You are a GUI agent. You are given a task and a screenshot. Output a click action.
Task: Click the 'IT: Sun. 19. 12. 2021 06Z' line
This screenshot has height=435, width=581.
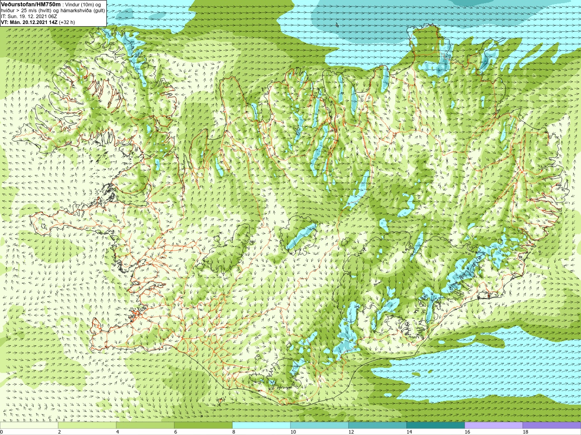point(29,16)
